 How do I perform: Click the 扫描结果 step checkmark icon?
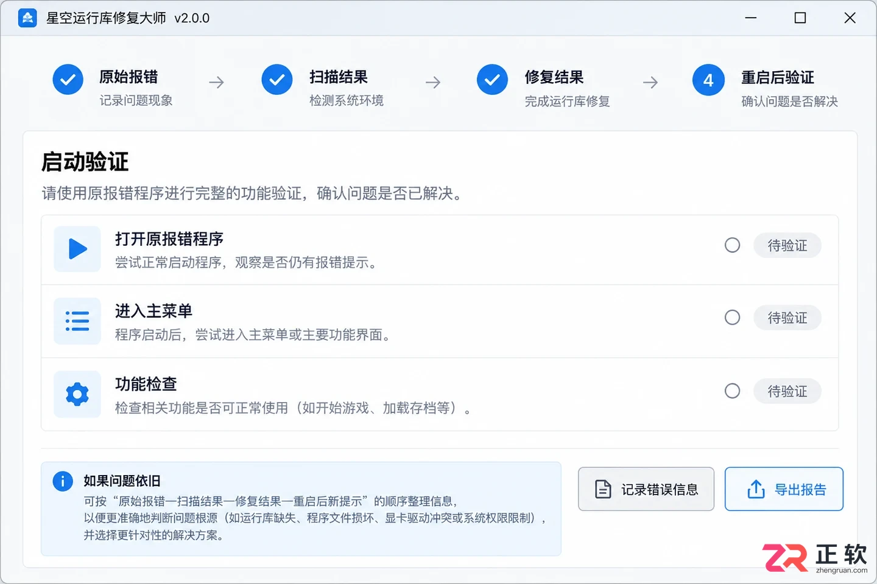point(277,80)
